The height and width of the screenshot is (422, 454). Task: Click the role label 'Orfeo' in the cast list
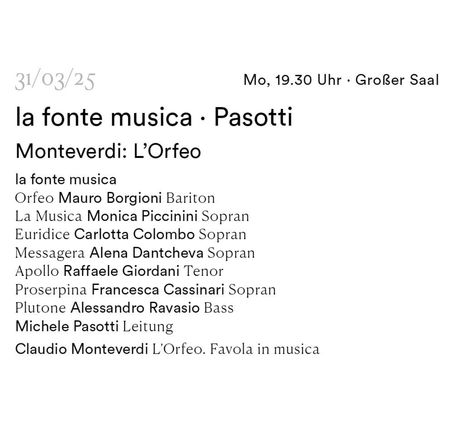point(34,198)
